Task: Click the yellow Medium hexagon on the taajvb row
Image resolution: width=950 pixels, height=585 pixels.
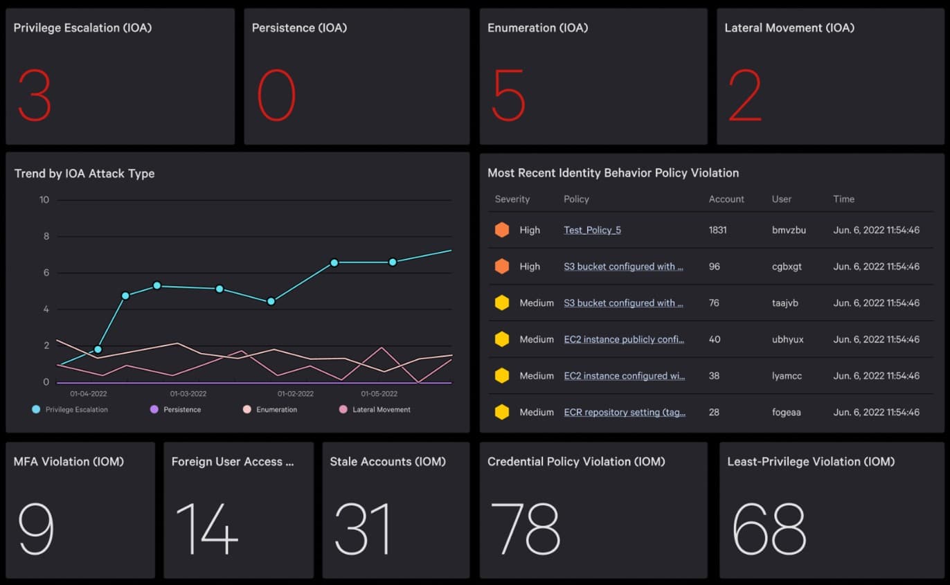Action: [502, 303]
